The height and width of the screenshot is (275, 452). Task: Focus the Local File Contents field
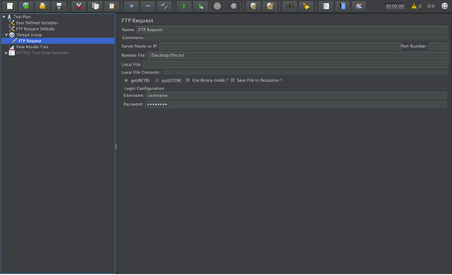(x=305, y=73)
